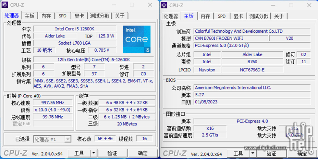Click the TDP value 125.0 W
318x159 pixels.
coord(106,36)
